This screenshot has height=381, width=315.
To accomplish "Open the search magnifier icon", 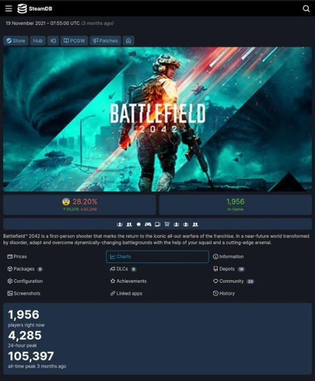I will point(306,9).
